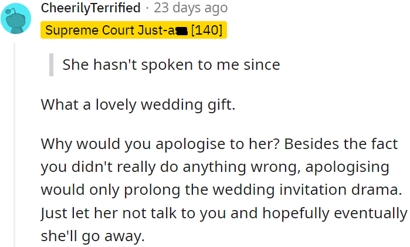Click the quoted text 'She hasn't spoken to me since'

[171, 65]
